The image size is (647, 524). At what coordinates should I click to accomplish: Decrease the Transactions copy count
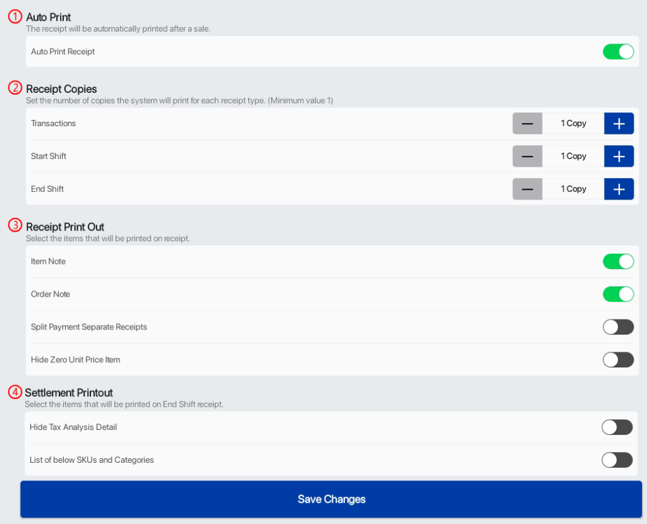click(x=527, y=123)
